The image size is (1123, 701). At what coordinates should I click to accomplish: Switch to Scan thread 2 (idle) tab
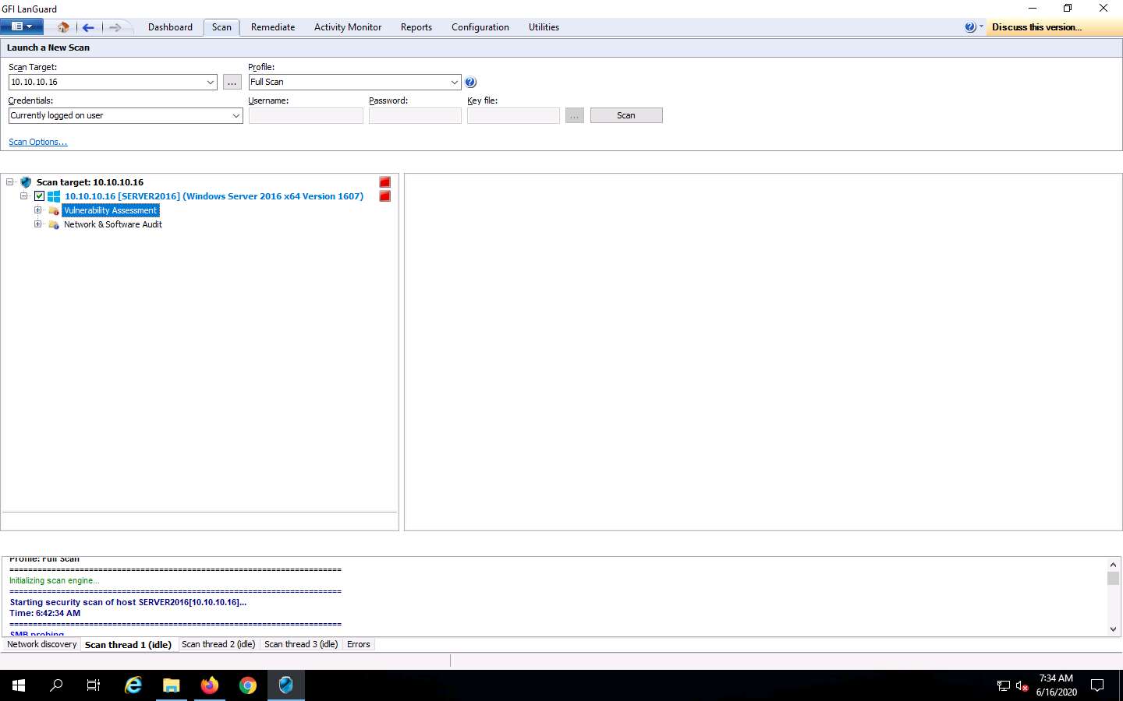coord(218,644)
